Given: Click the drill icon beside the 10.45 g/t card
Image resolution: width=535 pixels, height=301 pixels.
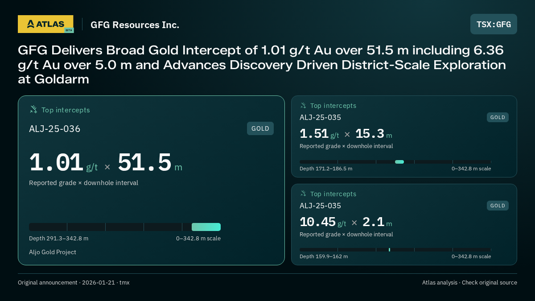Looking at the screenshot, I should pos(303,194).
